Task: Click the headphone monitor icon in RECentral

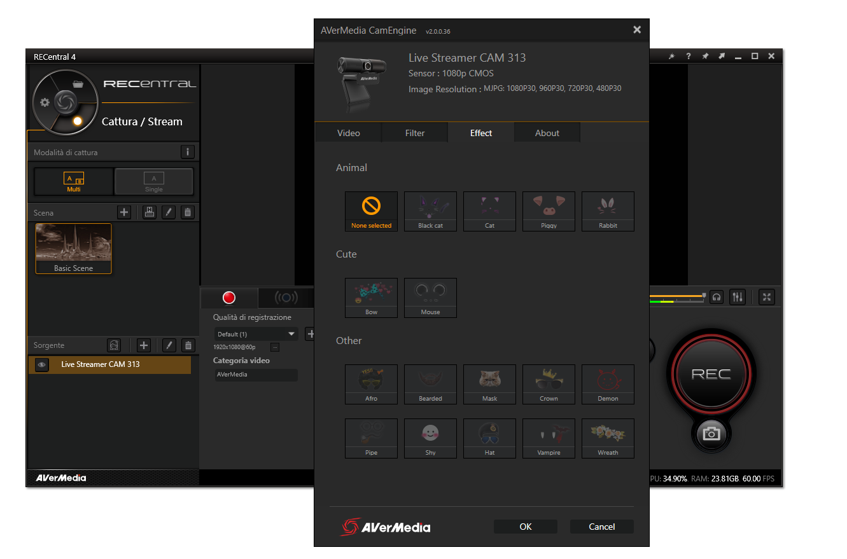Action: pos(717,296)
